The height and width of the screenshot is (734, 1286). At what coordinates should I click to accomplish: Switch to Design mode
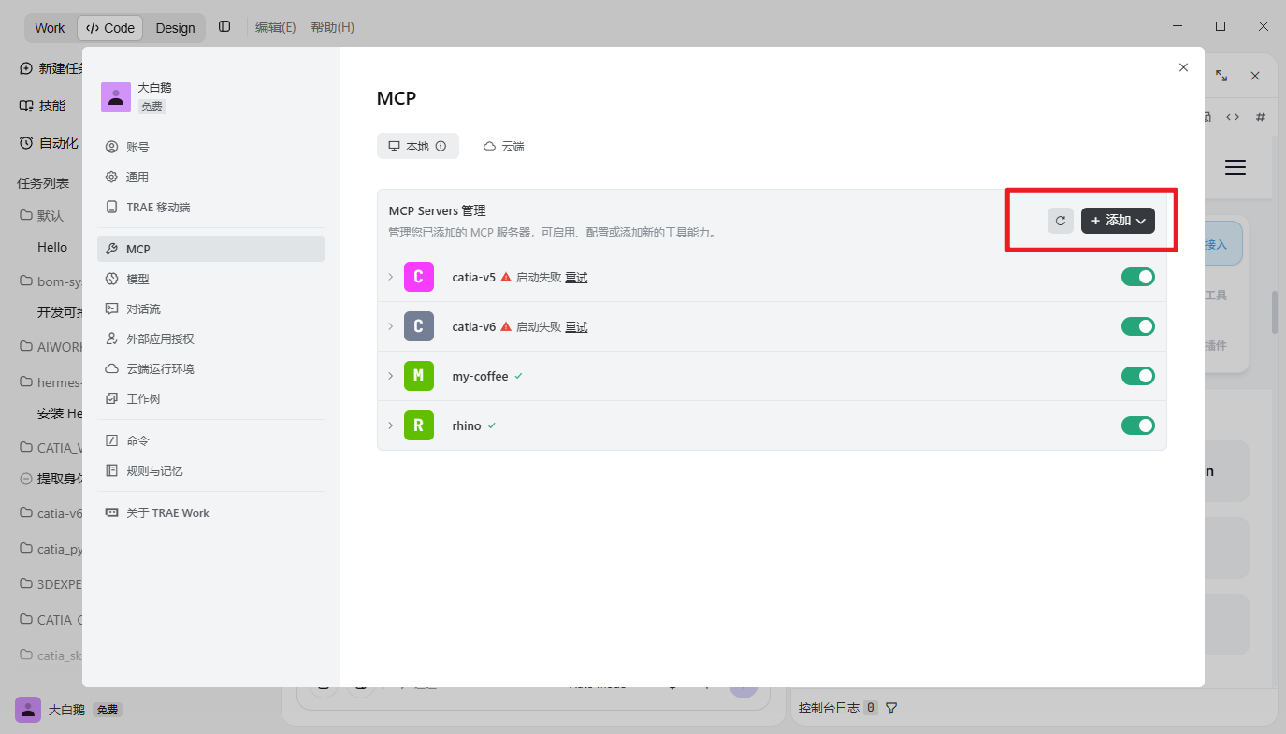coord(175,28)
